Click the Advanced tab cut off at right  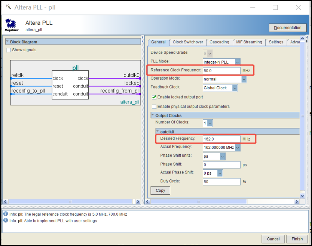click(294, 42)
